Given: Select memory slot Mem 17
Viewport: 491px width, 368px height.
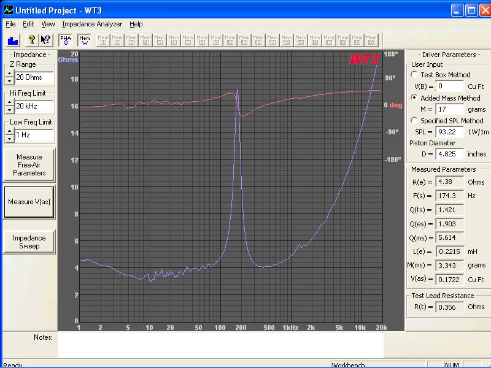Looking at the screenshot, I should (x=329, y=40).
